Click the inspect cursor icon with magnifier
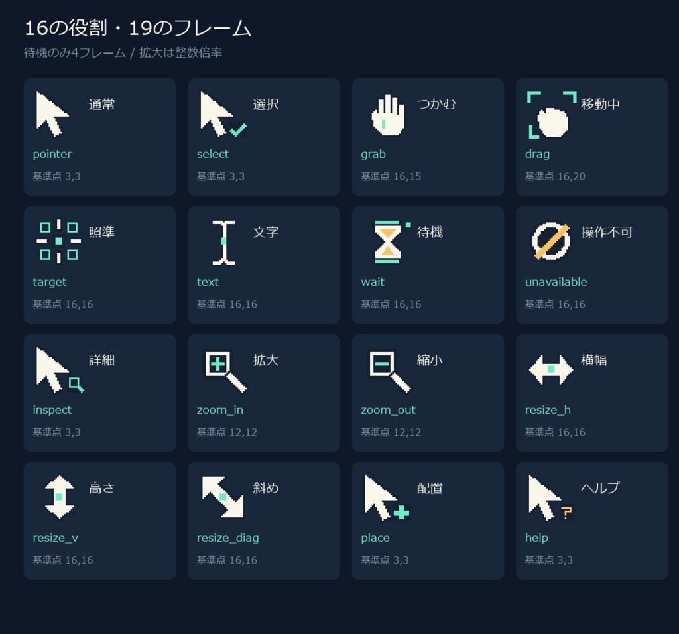Viewport: 679px width, 634px height. pyautogui.click(x=60, y=370)
